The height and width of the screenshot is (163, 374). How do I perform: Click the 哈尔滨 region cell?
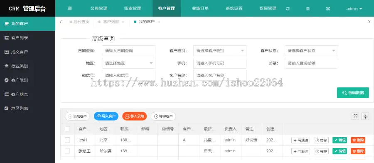106,151
